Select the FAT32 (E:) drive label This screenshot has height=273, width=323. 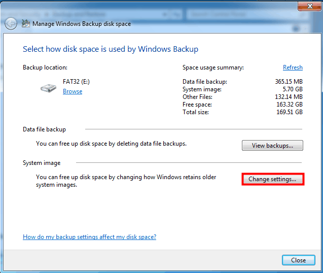(x=76, y=82)
